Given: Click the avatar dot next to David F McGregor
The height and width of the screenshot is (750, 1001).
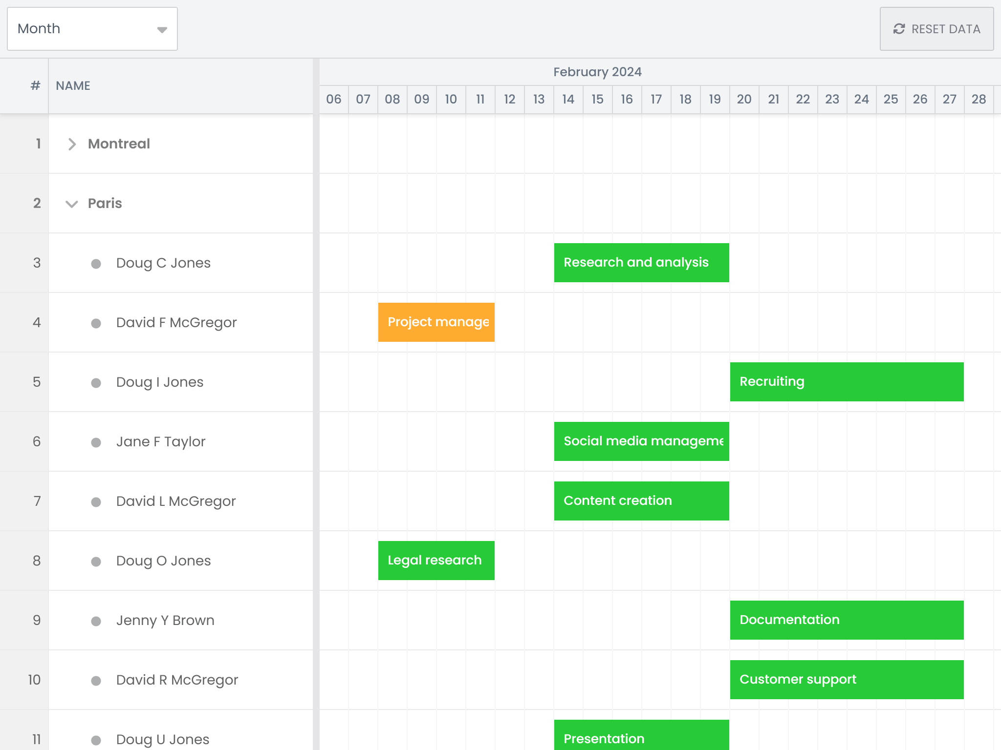Looking at the screenshot, I should 96,322.
